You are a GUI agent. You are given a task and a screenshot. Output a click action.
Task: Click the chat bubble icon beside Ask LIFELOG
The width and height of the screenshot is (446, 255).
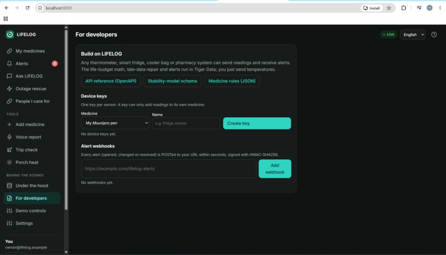(9, 76)
